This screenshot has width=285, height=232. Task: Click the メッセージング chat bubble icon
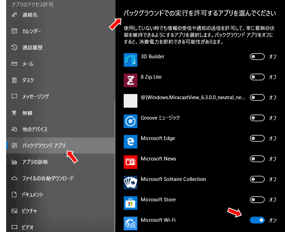[x=14, y=96]
